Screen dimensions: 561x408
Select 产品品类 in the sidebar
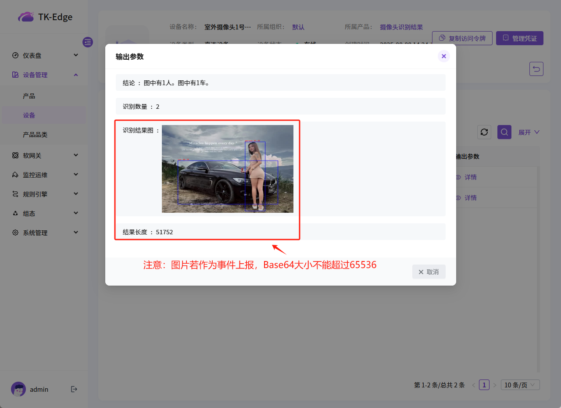[x=35, y=135]
